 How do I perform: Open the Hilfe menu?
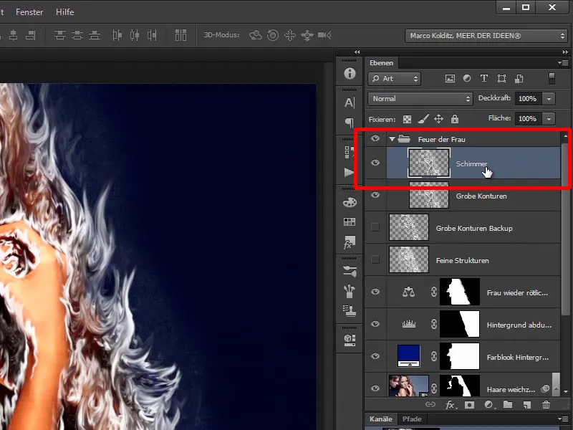point(64,12)
